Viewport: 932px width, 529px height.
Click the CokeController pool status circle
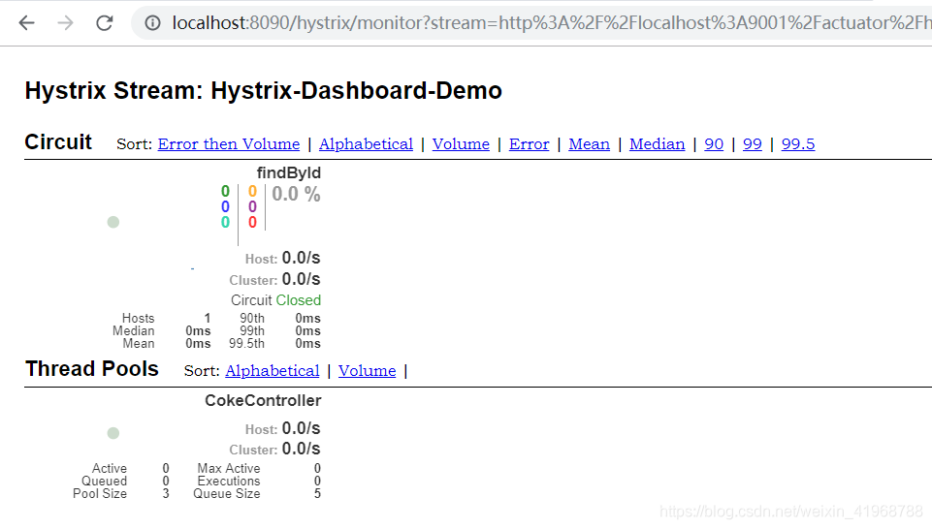coord(112,433)
